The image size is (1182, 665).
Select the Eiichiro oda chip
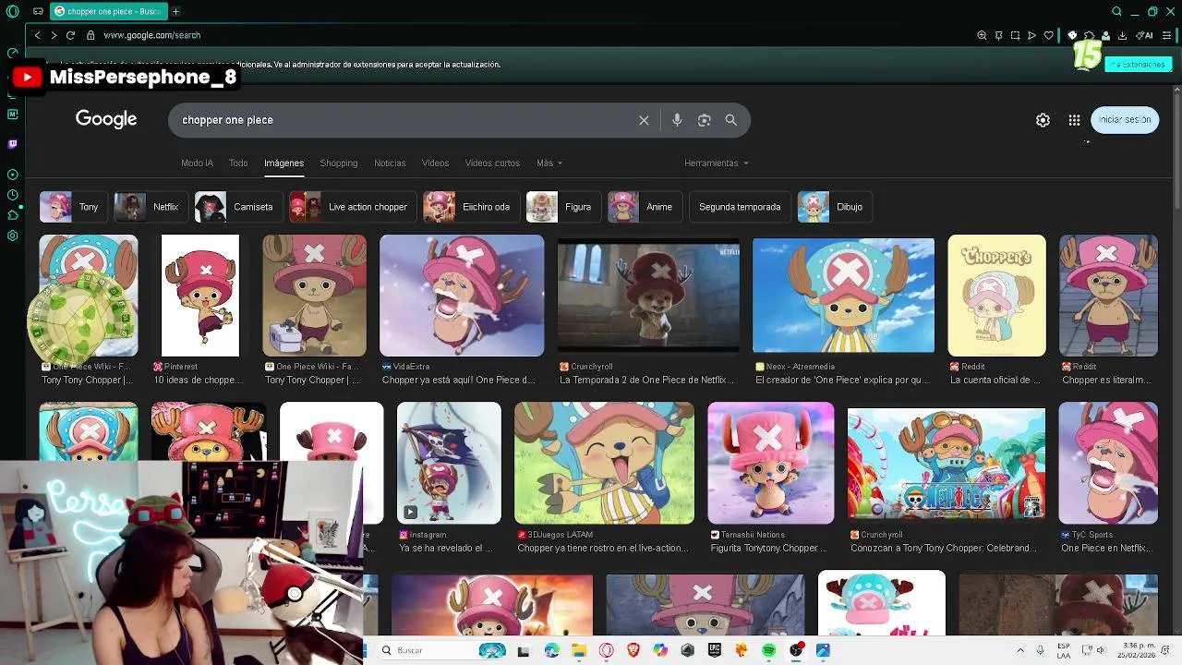(x=470, y=207)
